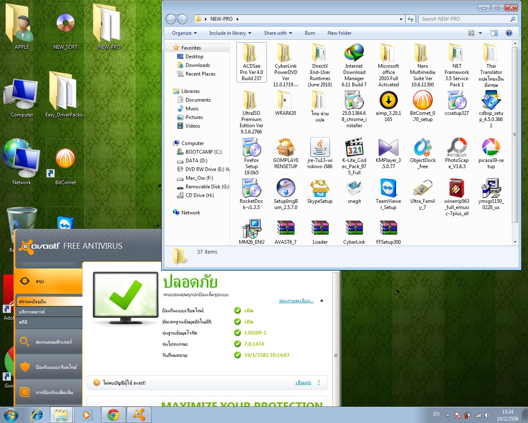This screenshot has height=423, width=528.
Task: Select the SkypeSetup installer
Action: click(320, 191)
